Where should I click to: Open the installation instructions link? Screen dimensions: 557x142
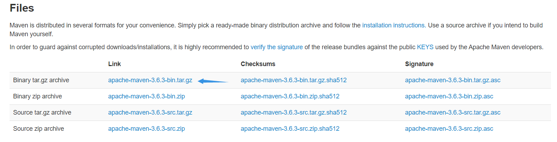[x=393, y=25]
